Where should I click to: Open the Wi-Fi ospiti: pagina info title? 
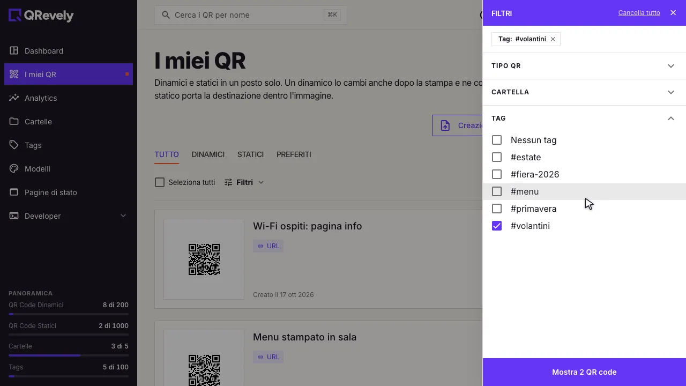coord(307,226)
